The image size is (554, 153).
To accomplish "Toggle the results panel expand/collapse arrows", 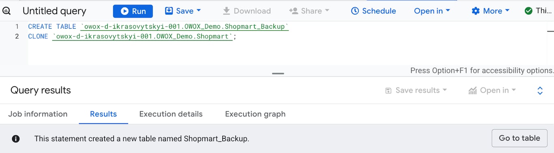I will [540, 90].
